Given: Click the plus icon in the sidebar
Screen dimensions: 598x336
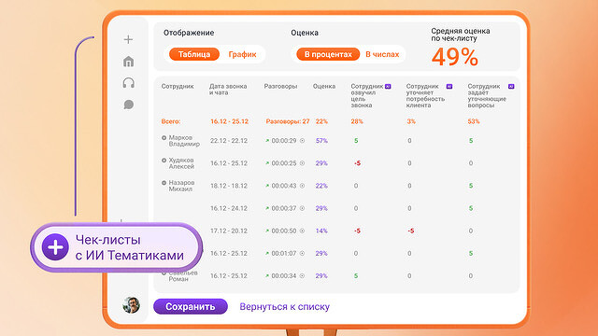Looking at the screenshot, I should pos(129,39).
